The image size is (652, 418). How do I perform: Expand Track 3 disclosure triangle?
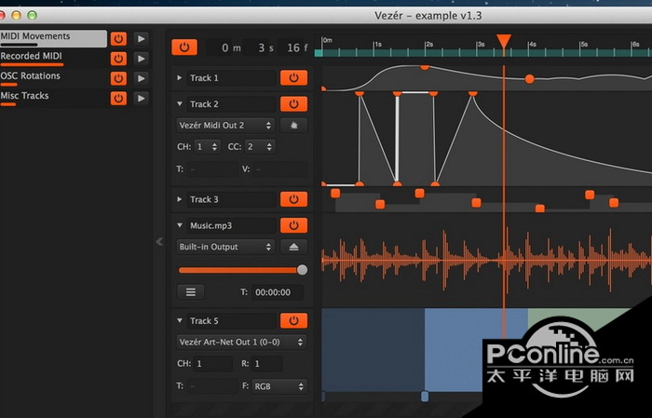[x=179, y=199]
